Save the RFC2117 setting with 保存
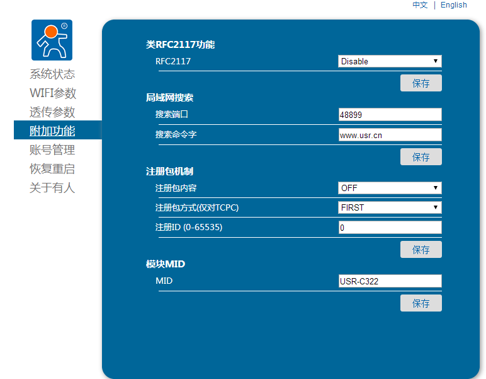Screen dimensions: 486x379 tap(421, 83)
